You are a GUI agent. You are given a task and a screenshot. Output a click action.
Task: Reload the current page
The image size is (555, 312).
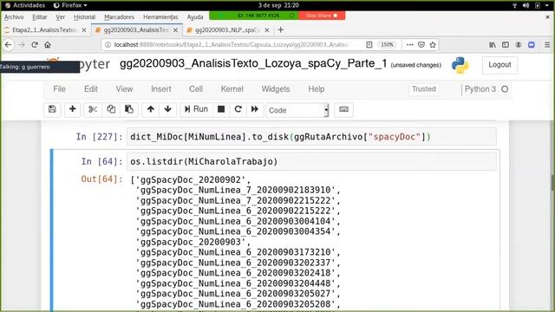coord(35,44)
